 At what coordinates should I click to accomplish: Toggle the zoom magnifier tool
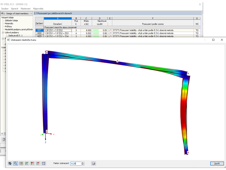click(x=15, y=163)
